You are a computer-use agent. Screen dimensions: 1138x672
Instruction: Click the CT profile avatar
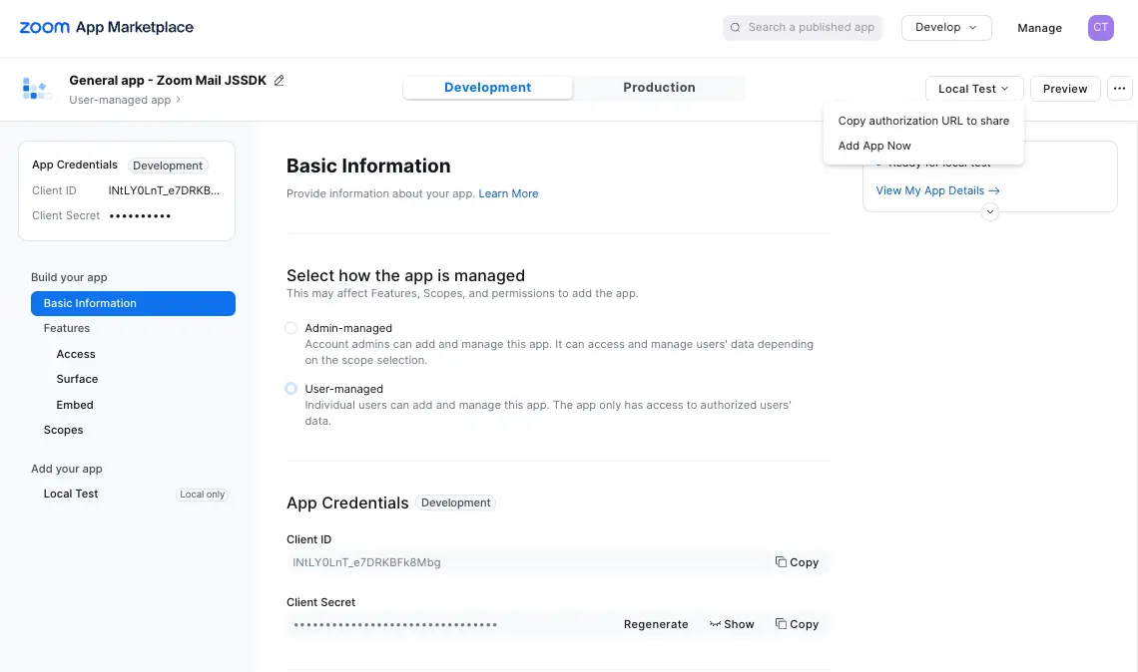click(1100, 28)
